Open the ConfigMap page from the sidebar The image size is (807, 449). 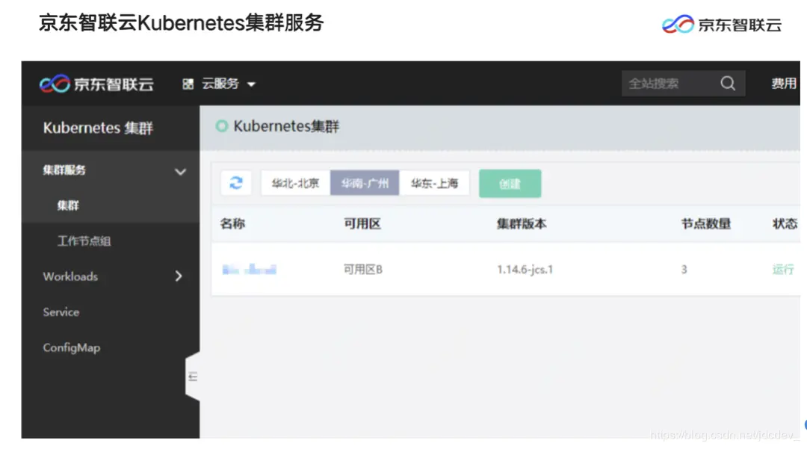pos(71,347)
